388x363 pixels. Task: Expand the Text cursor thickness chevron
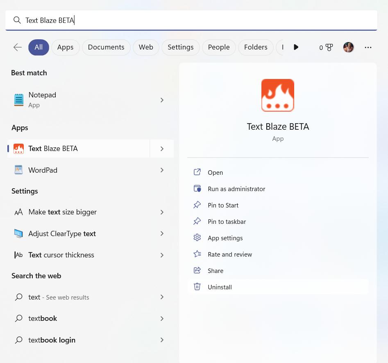162,255
